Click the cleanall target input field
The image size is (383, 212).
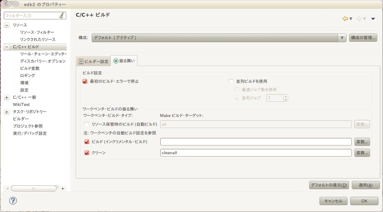click(256, 153)
